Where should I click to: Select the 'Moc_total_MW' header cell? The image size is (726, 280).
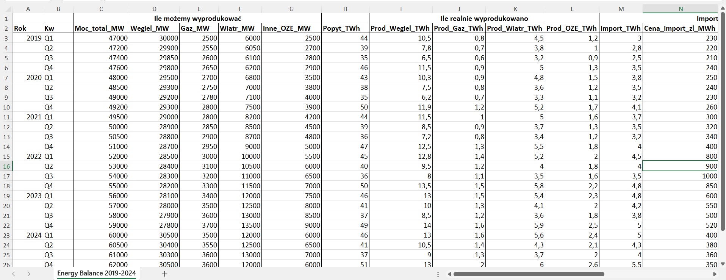click(x=101, y=28)
